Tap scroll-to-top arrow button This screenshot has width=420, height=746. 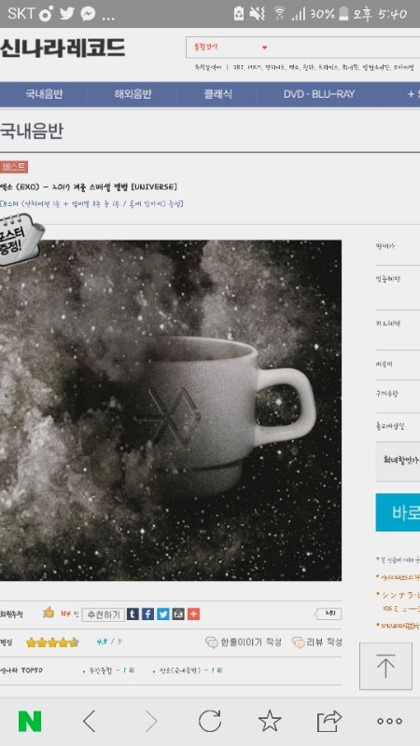[385, 666]
